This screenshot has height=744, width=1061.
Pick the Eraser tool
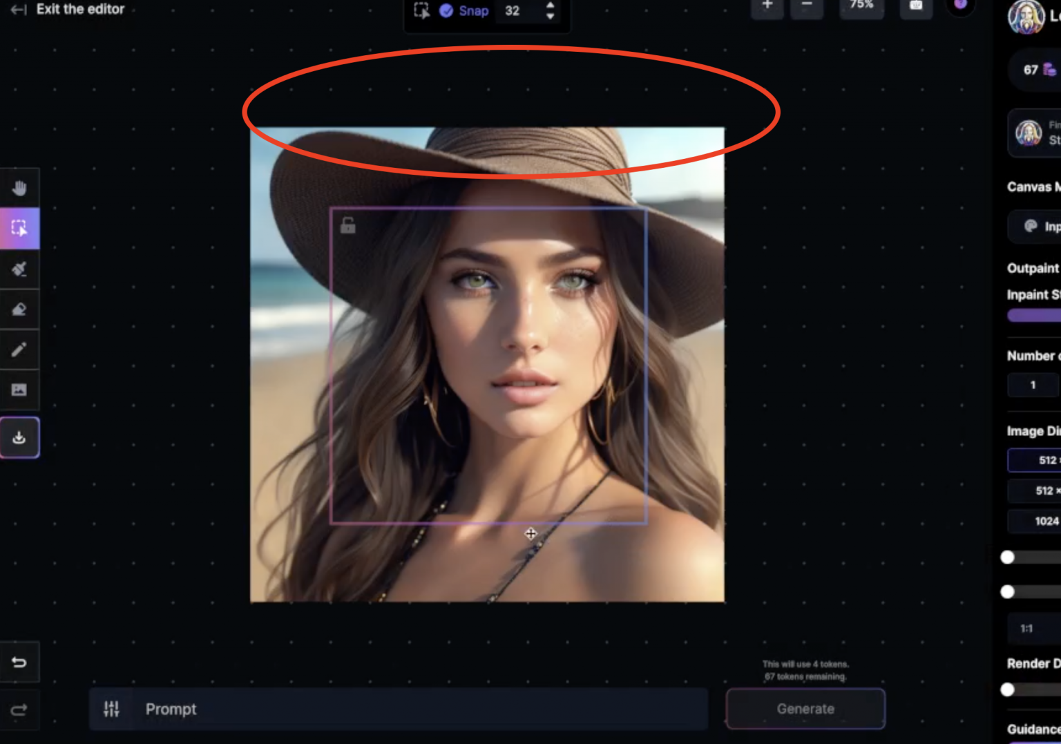pyautogui.click(x=19, y=309)
